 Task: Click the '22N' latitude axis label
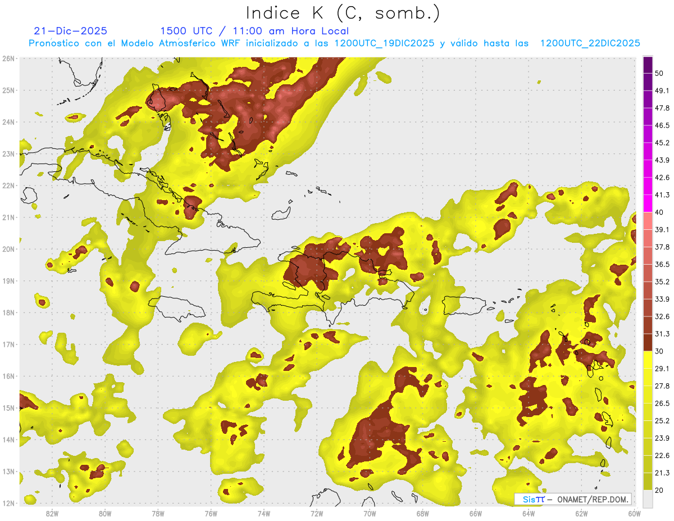pos(8,185)
